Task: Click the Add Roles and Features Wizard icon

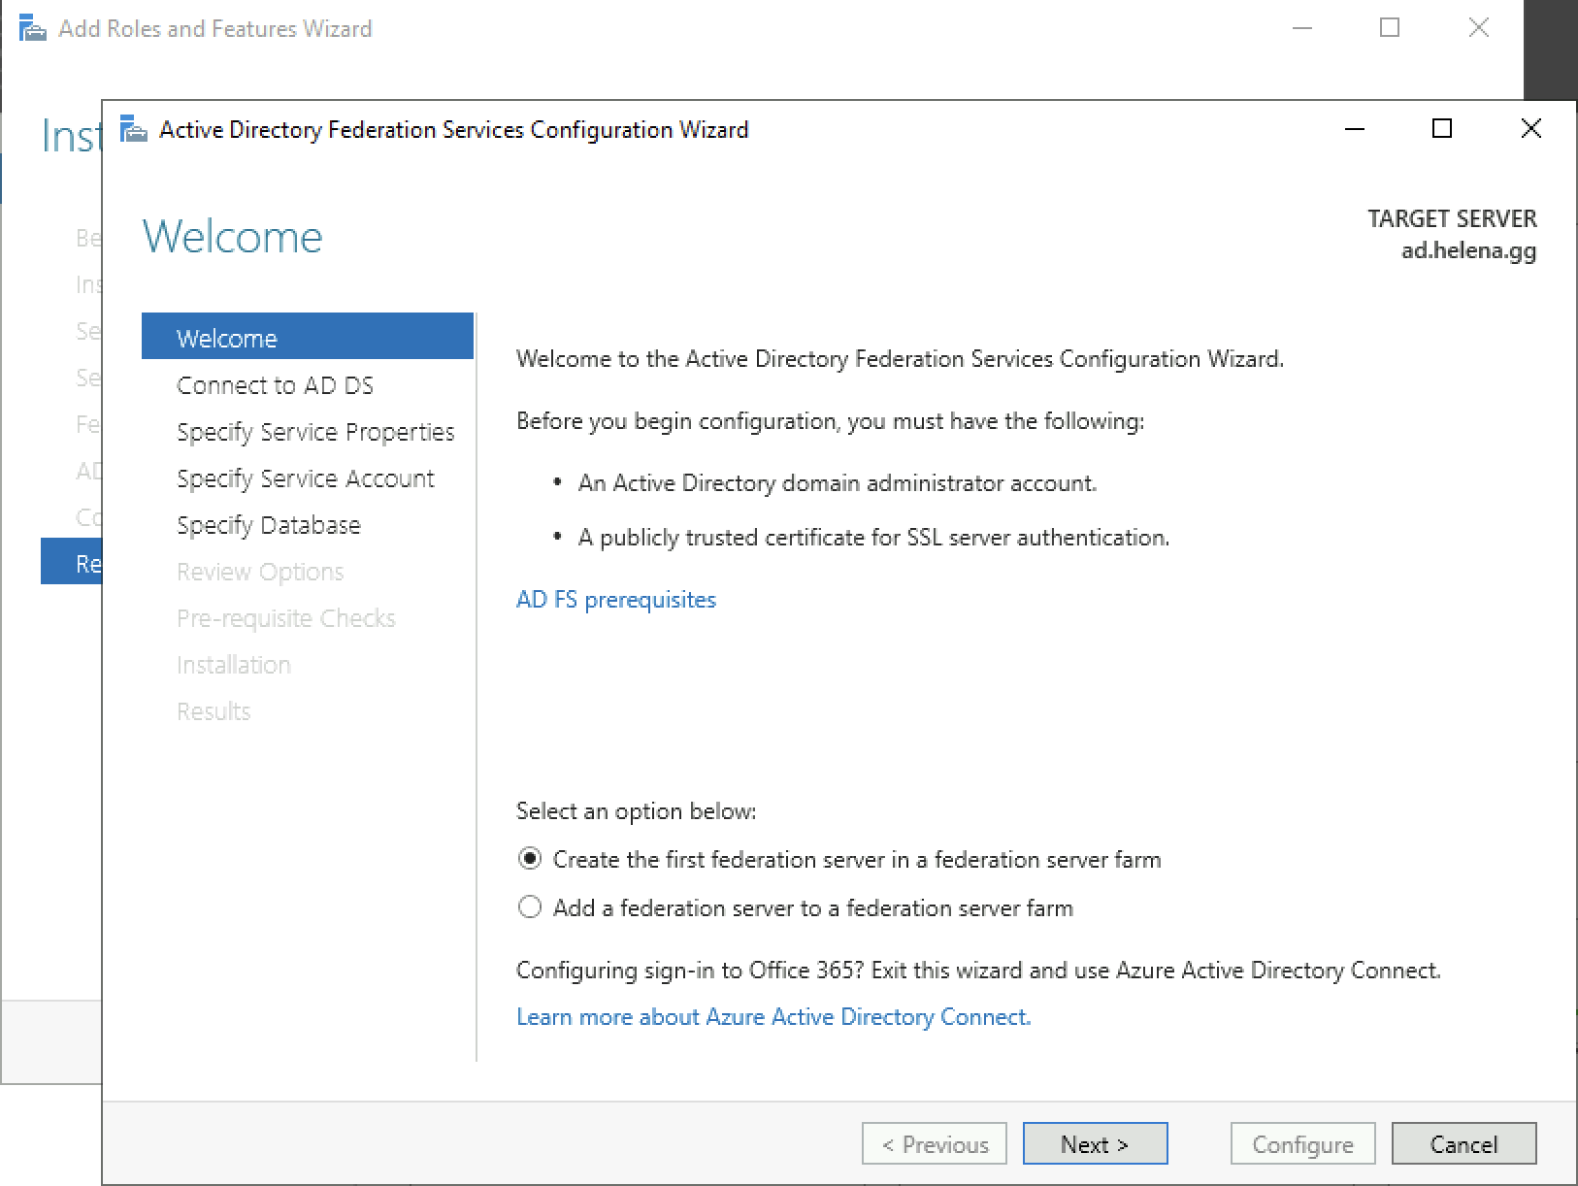Action: click(32, 29)
